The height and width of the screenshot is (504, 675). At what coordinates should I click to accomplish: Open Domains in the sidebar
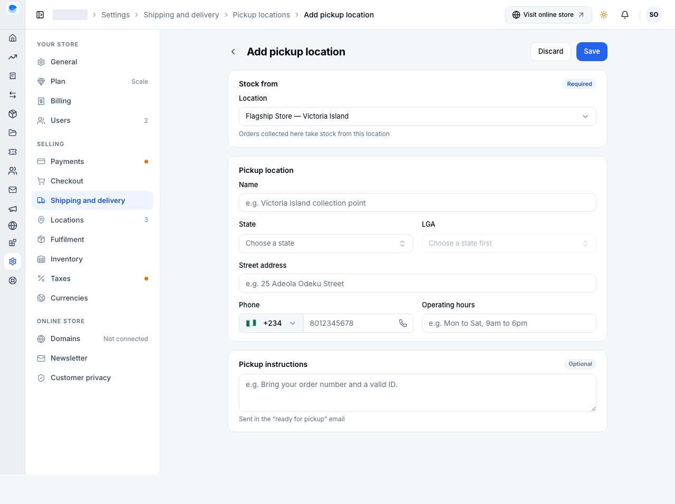tap(93, 339)
